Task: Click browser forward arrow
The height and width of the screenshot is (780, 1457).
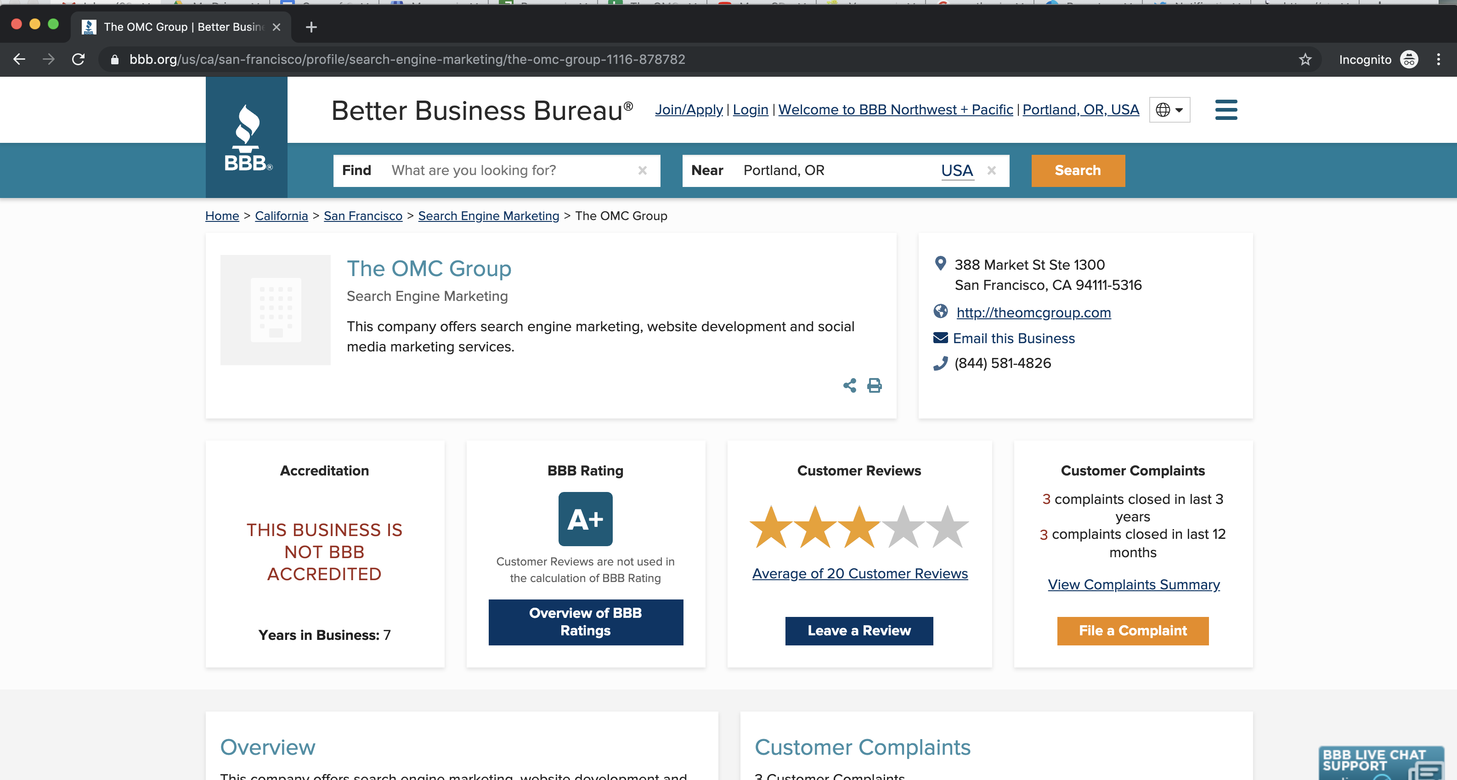Action: coord(49,59)
